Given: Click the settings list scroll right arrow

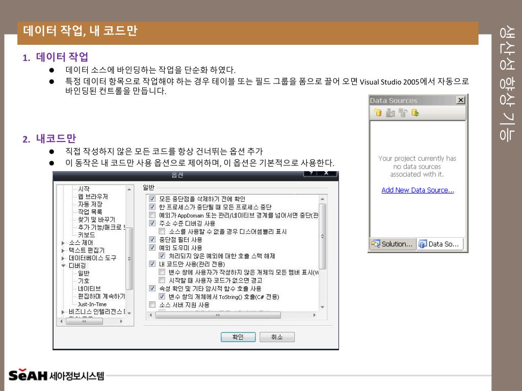Looking at the screenshot, I should click(x=314, y=315).
